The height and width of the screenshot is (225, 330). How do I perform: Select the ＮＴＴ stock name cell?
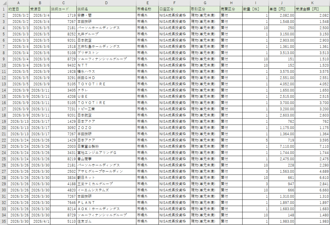[x=106, y=65]
